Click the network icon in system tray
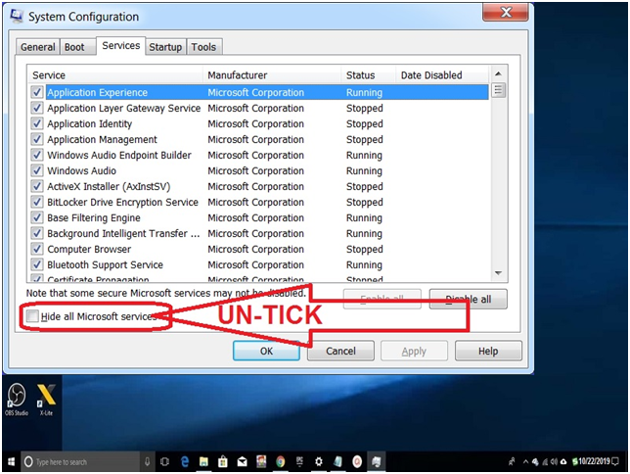630x474 pixels. [x=545, y=461]
